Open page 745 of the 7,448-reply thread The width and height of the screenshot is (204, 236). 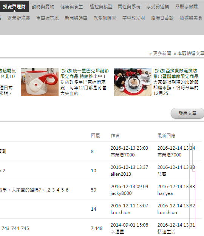[x=25, y=228]
